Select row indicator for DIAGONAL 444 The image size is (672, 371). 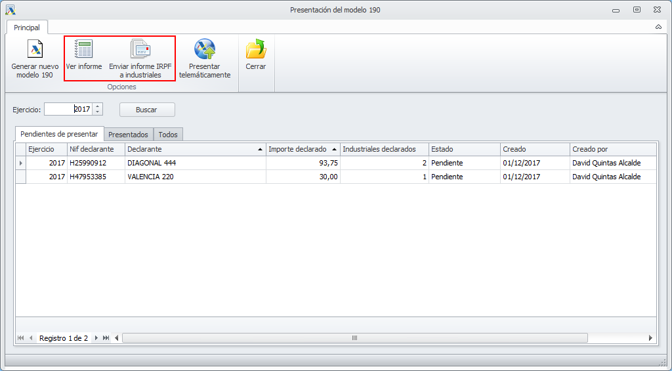point(20,163)
